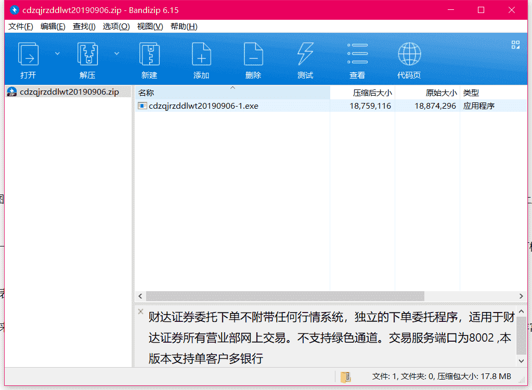Click the 添加 (Add) toolbar icon

coord(201,54)
